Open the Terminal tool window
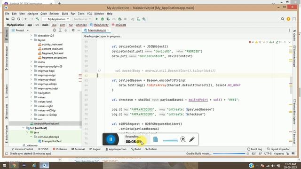The image size is (301, 169). [78, 149]
